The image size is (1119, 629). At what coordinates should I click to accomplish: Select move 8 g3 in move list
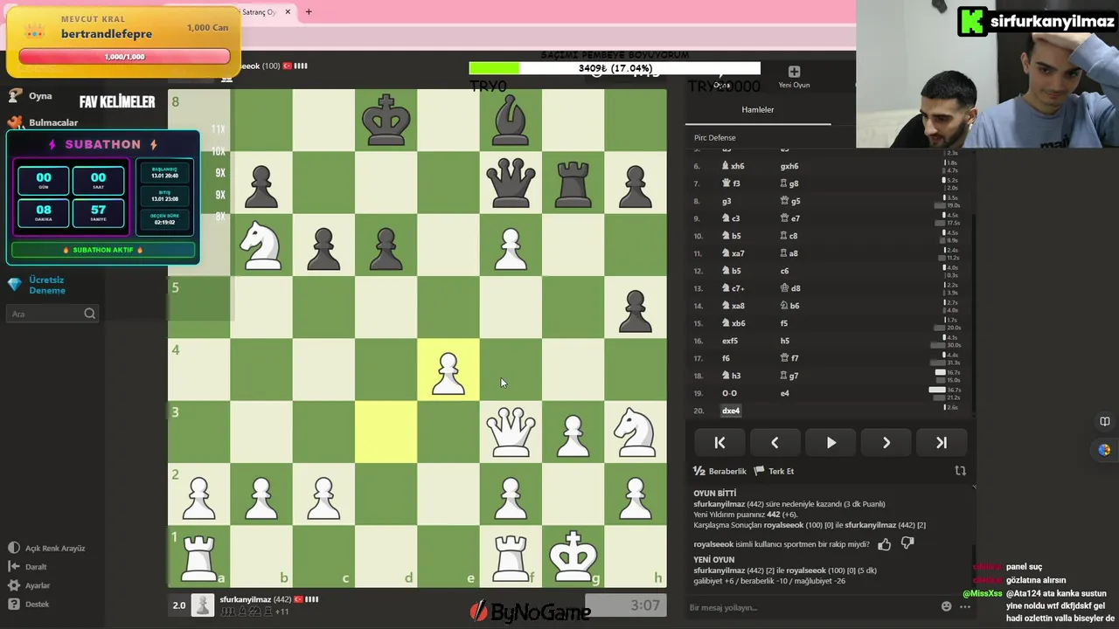[726, 201]
